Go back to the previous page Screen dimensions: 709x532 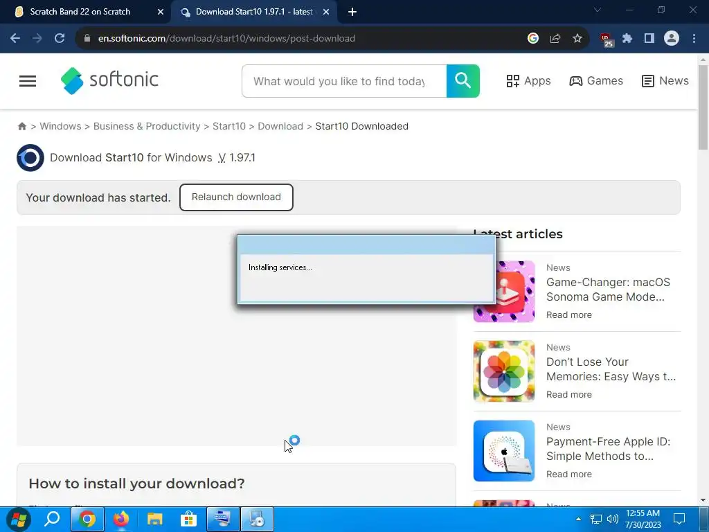pyautogui.click(x=15, y=39)
